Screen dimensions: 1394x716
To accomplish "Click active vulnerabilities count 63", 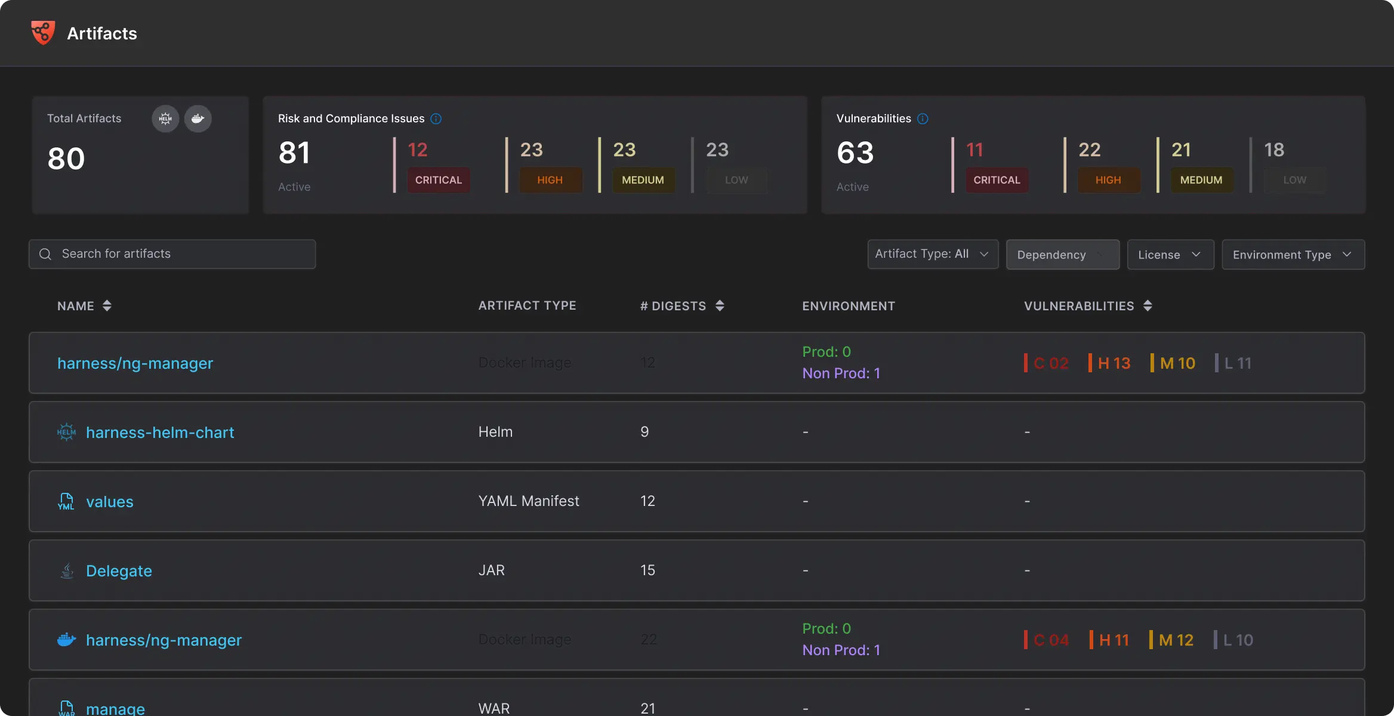I will click(x=855, y=152).
